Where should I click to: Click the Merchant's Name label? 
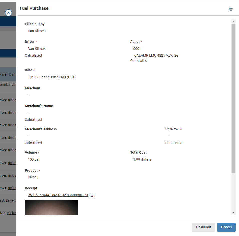(x=39, y=106)
